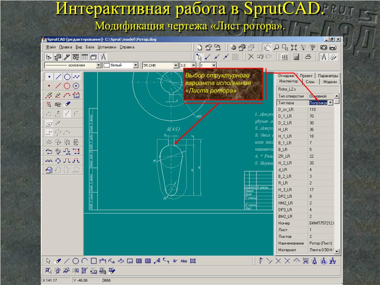Click the magnifier zoom icon
The image size is (380, 285).
[276, 47]
